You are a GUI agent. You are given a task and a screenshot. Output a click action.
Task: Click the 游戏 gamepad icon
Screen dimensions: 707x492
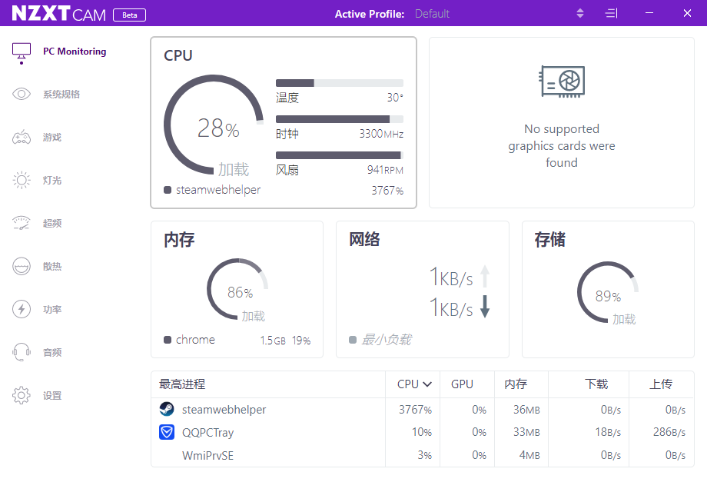(22, 137)
